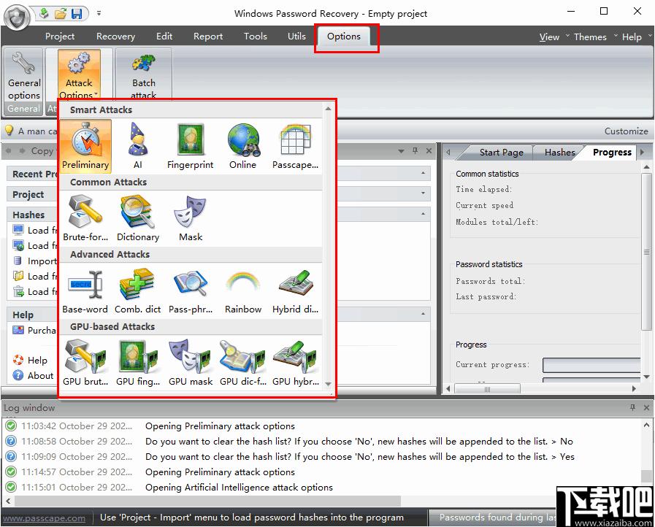Click attack list scrollbar down arrow

pyautogui.click(x=329, y=384)
